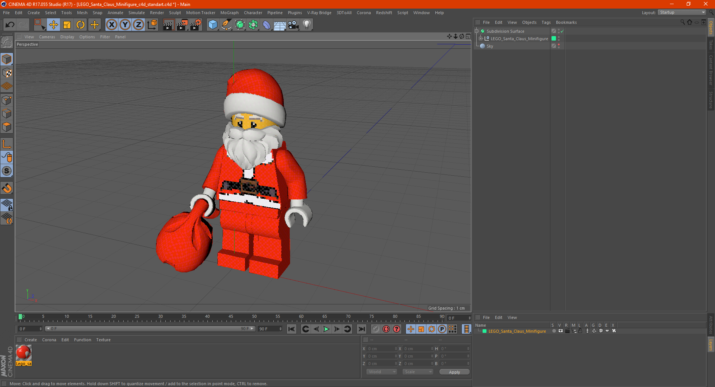Screen dimensions: 715x387
Task: Collapse the Subdivision Surface tree item
Action: pos(476,31)
